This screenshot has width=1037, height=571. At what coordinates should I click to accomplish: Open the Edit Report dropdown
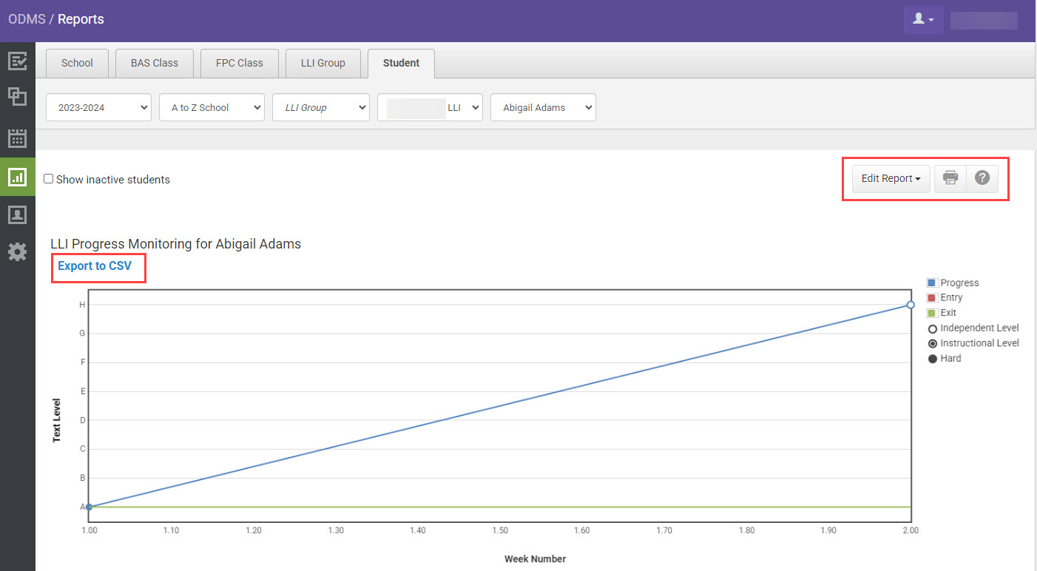tap(891, 178)
